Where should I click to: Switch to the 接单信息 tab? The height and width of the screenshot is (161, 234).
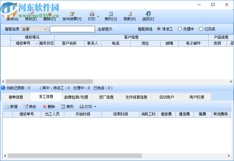[16, 97]
